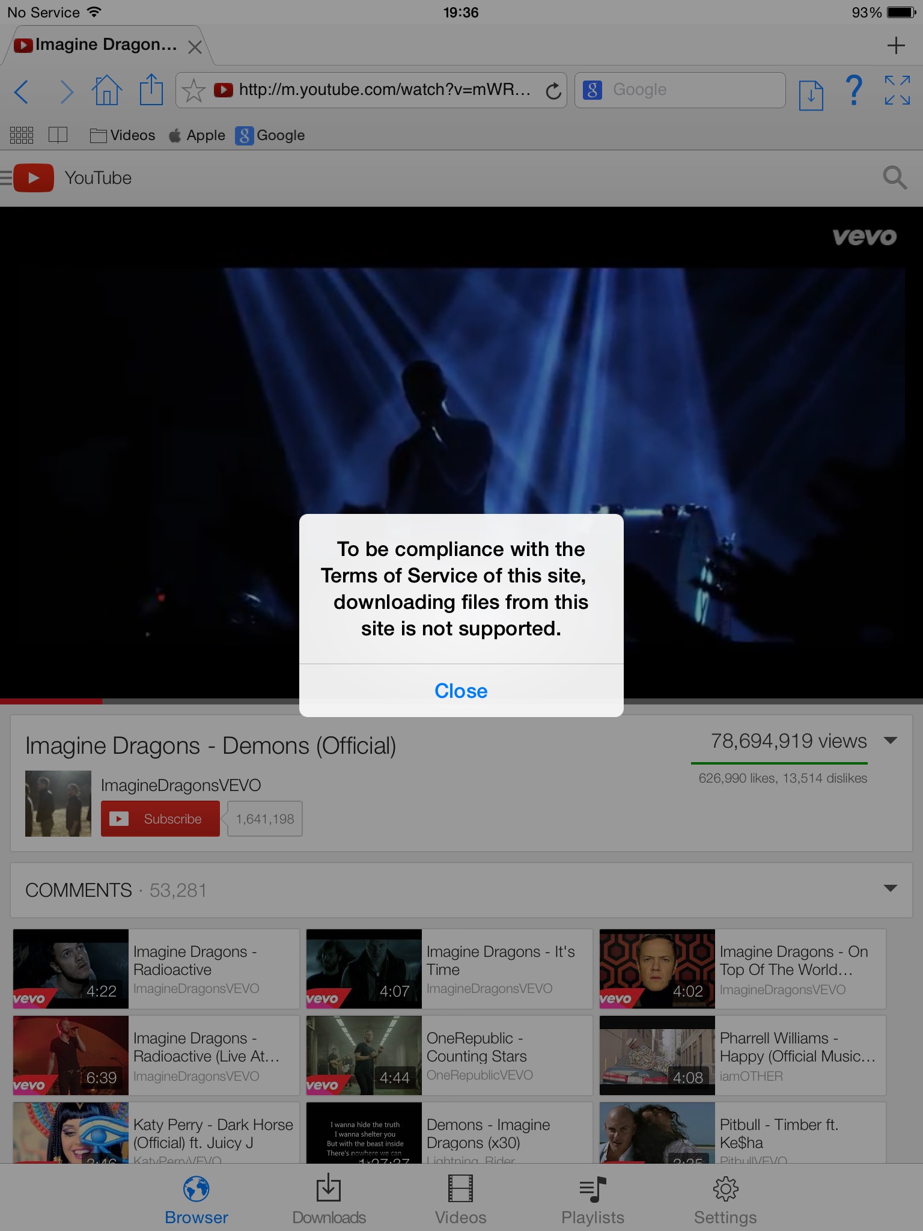This screenshot has width=923, height=1231.
Task: Switch to the Browser tab
Action: 196,1200
